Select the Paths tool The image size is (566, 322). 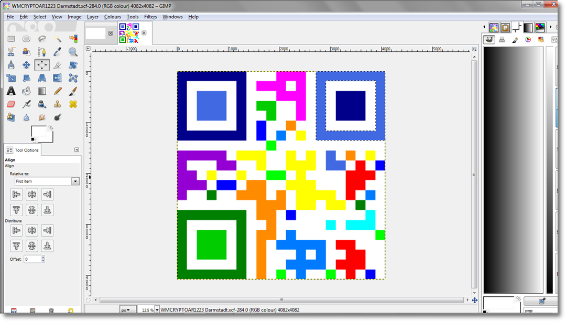[x=42, y=52]
